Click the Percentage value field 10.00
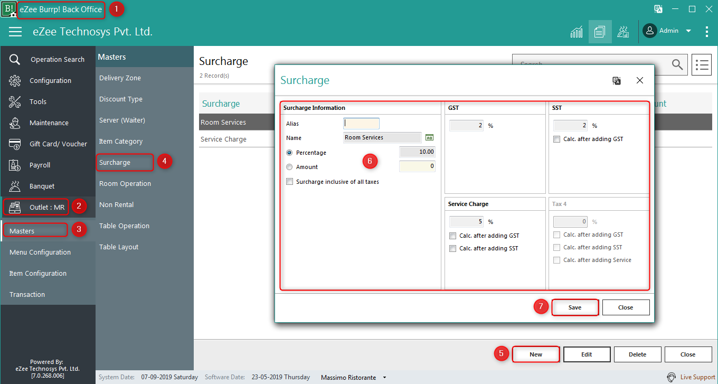718x384 pixels. tap(417, 152)
